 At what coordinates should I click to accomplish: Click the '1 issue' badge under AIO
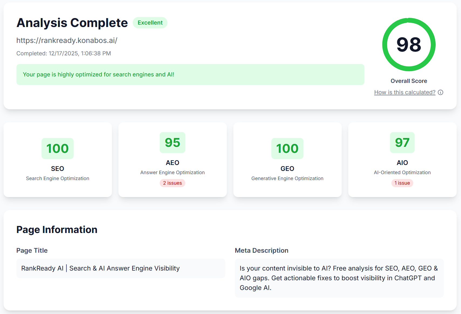pyautogui.click(x=402, y=183)
